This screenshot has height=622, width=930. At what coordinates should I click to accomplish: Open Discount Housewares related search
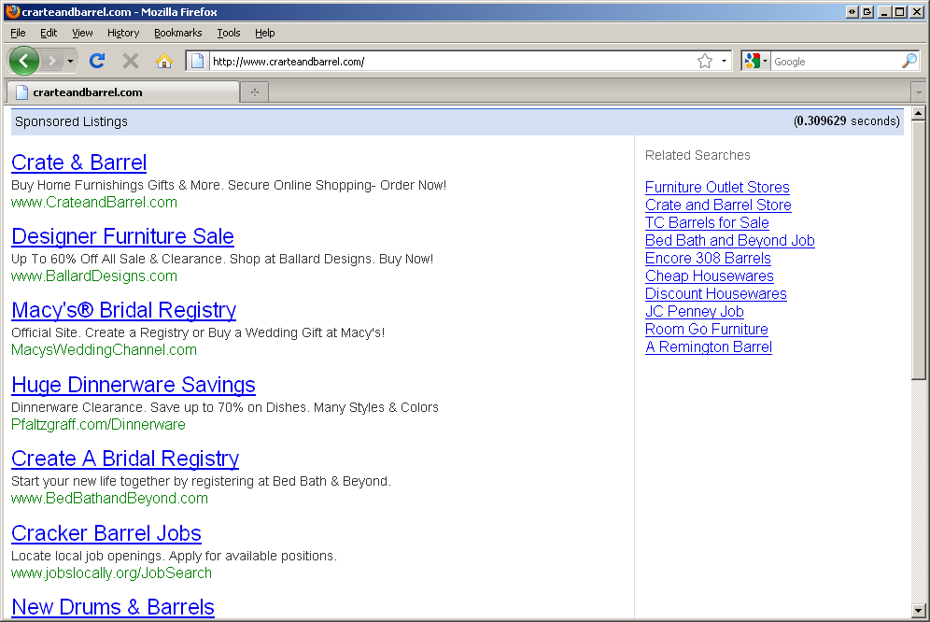tap(716, 294)
